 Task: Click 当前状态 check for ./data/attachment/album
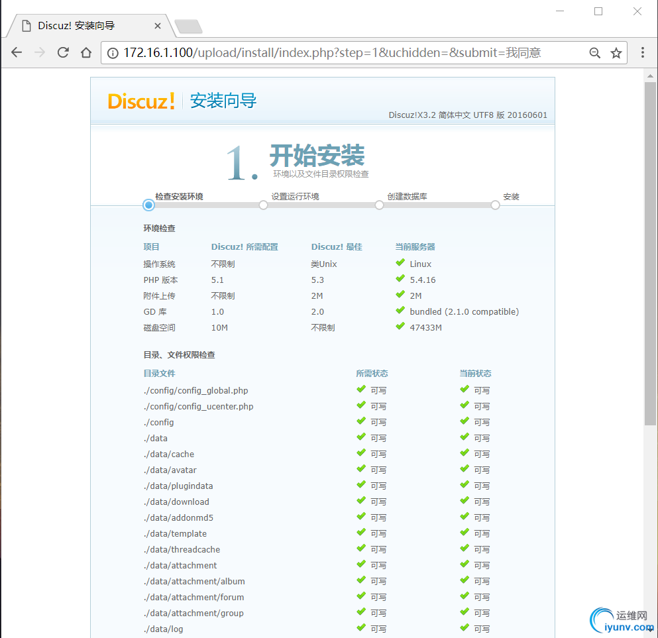pos(464,580)
